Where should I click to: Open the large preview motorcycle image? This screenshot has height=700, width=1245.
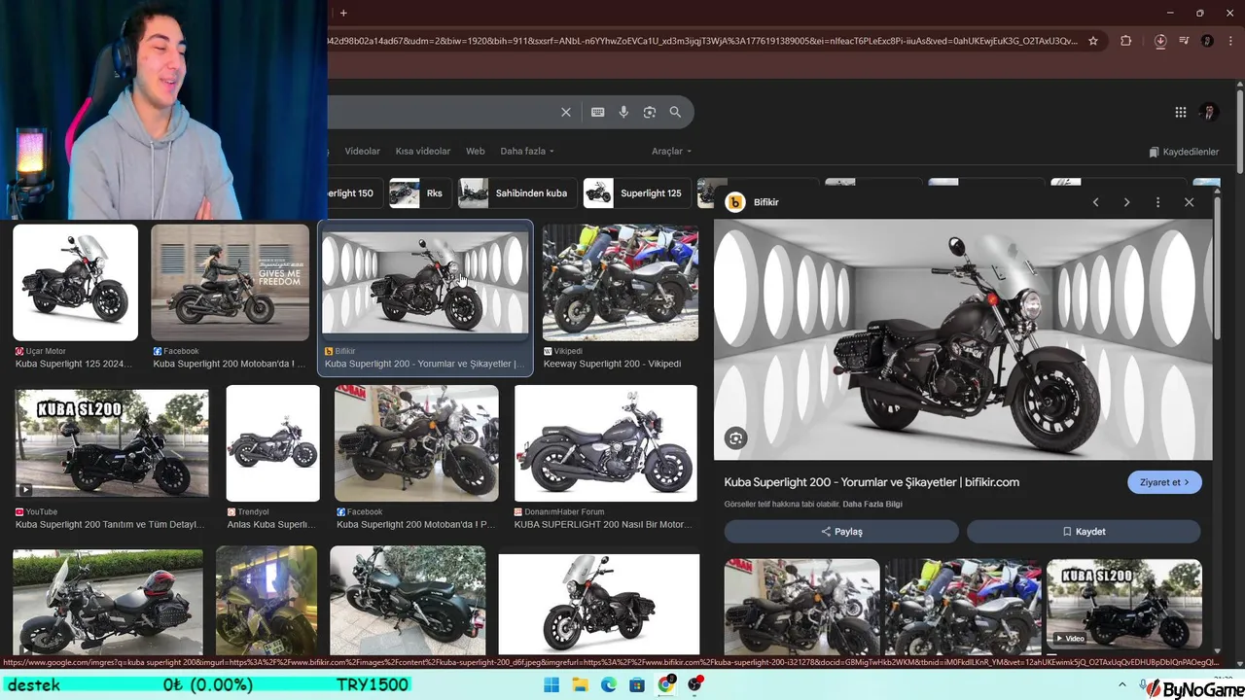pos(963,339)
